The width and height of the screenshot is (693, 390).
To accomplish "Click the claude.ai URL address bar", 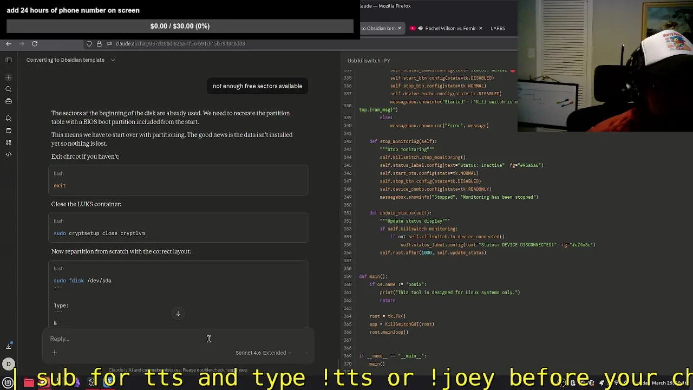I will point(180,43).
